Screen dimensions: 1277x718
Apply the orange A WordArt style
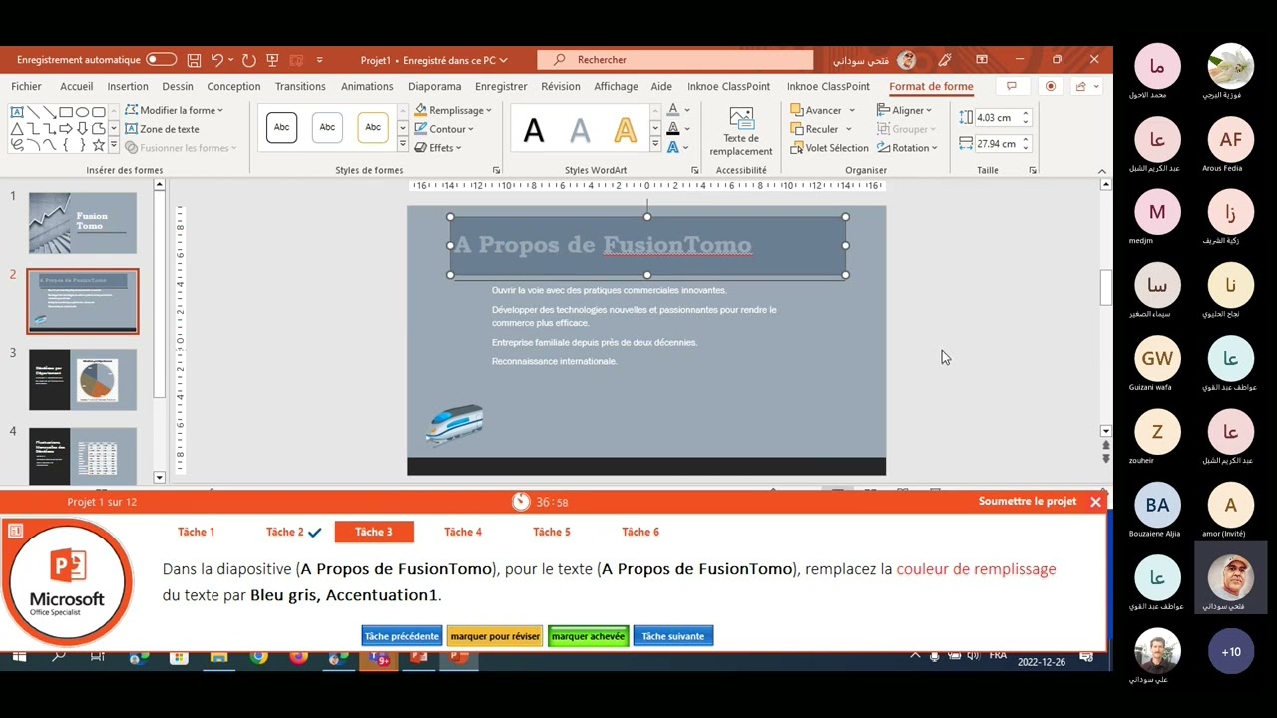[626, 130]
